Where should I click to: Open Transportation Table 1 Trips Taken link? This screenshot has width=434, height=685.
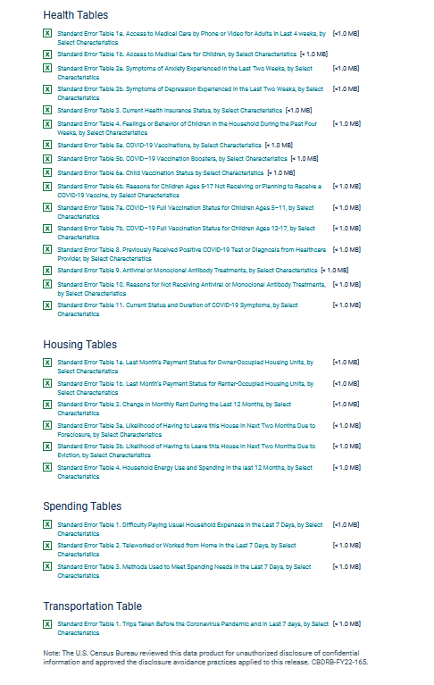click(193, 629)
